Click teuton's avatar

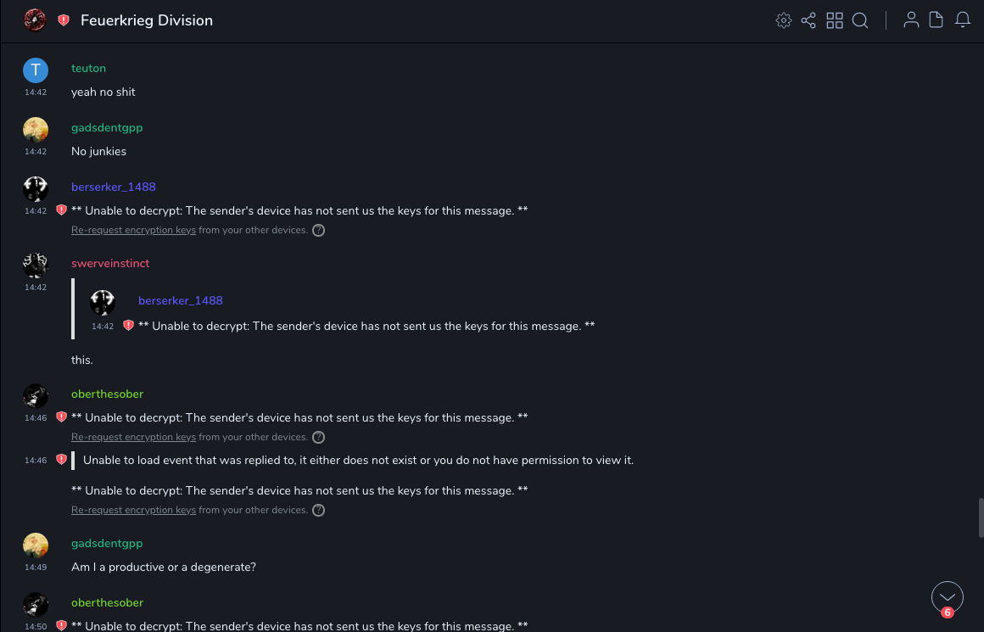click(x=36, y=70)
